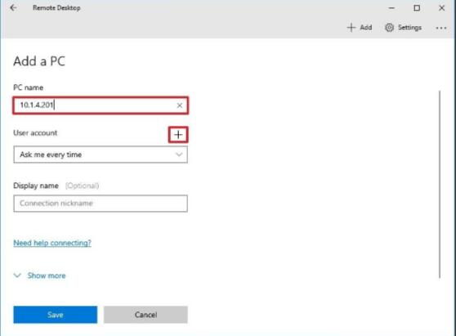Maximize the Remote Desktop window
The height and width of the screenshot is (336, 456).
pos(417,8)
